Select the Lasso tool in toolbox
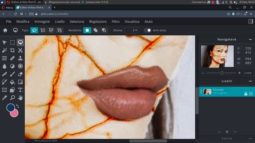The width and height of the screenshot is (255, 143). click(20, 43)
